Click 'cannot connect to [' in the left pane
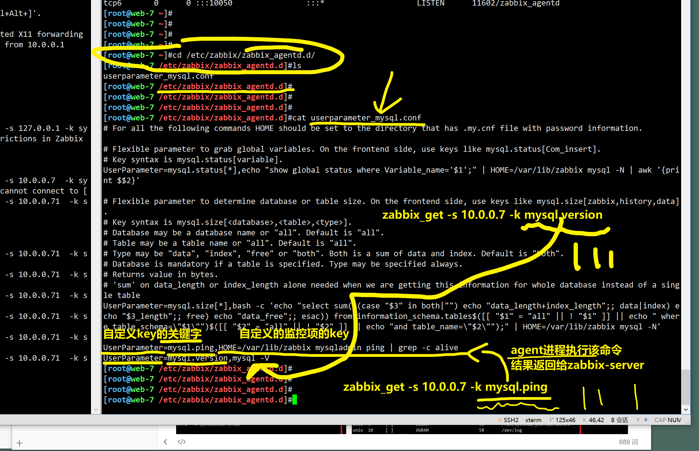 pyautogui.click(x=44, y=191)
